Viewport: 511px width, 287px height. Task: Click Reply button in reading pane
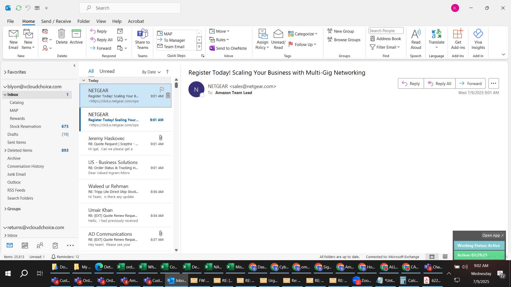[411, 83]
